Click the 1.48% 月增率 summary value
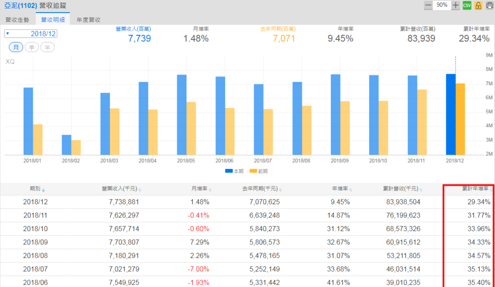The height and width of the screenshot is (287, 495). point(196,39)
